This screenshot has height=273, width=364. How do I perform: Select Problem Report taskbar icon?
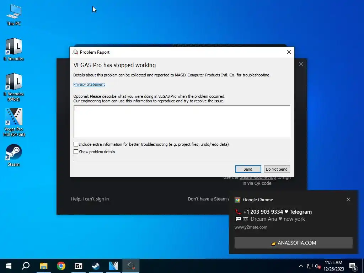pos(131,266)
